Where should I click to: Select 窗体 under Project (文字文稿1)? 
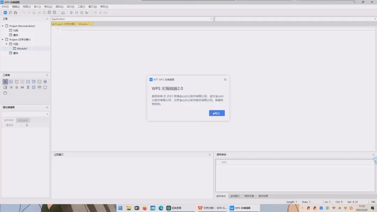point(16,53)
